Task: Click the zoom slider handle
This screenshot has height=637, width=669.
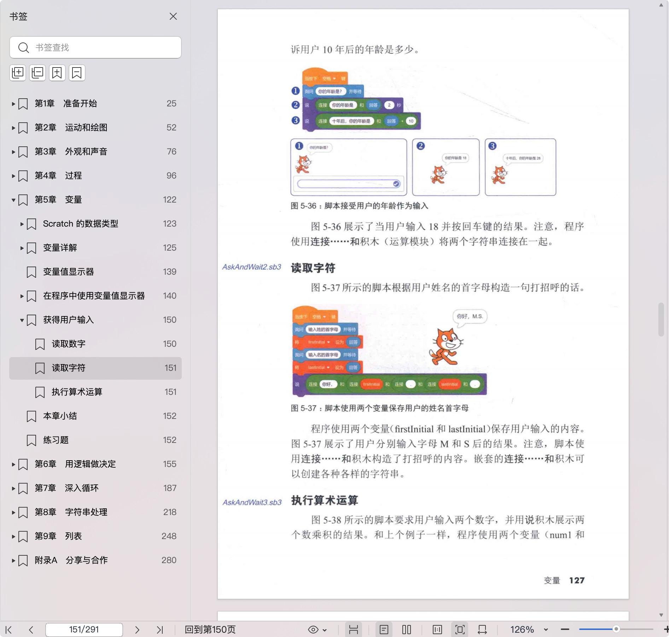Action: pos(616,629)
